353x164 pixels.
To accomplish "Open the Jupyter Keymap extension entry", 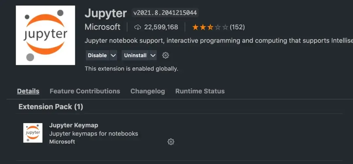I will tap(74, 125).
